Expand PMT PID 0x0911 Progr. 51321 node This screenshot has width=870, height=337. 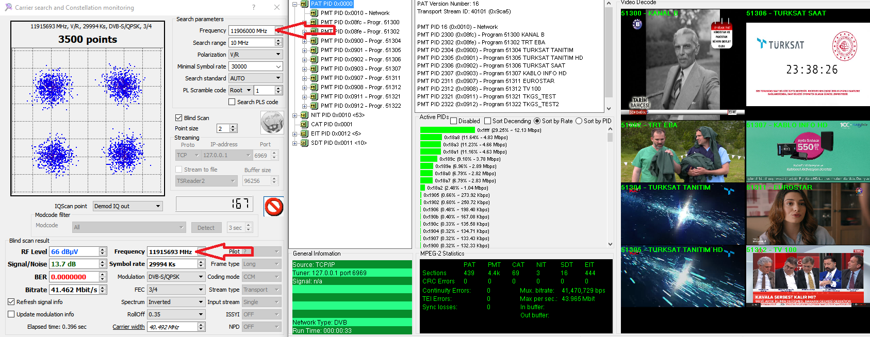305,96
